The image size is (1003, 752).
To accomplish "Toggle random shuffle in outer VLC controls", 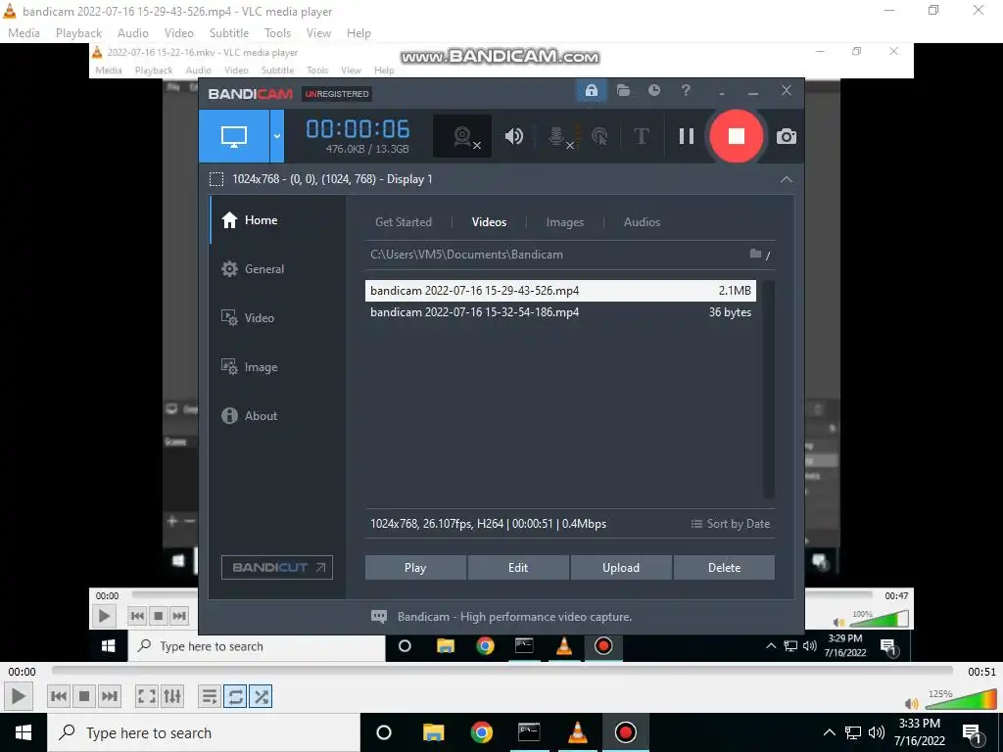I will tap(261, 696).
